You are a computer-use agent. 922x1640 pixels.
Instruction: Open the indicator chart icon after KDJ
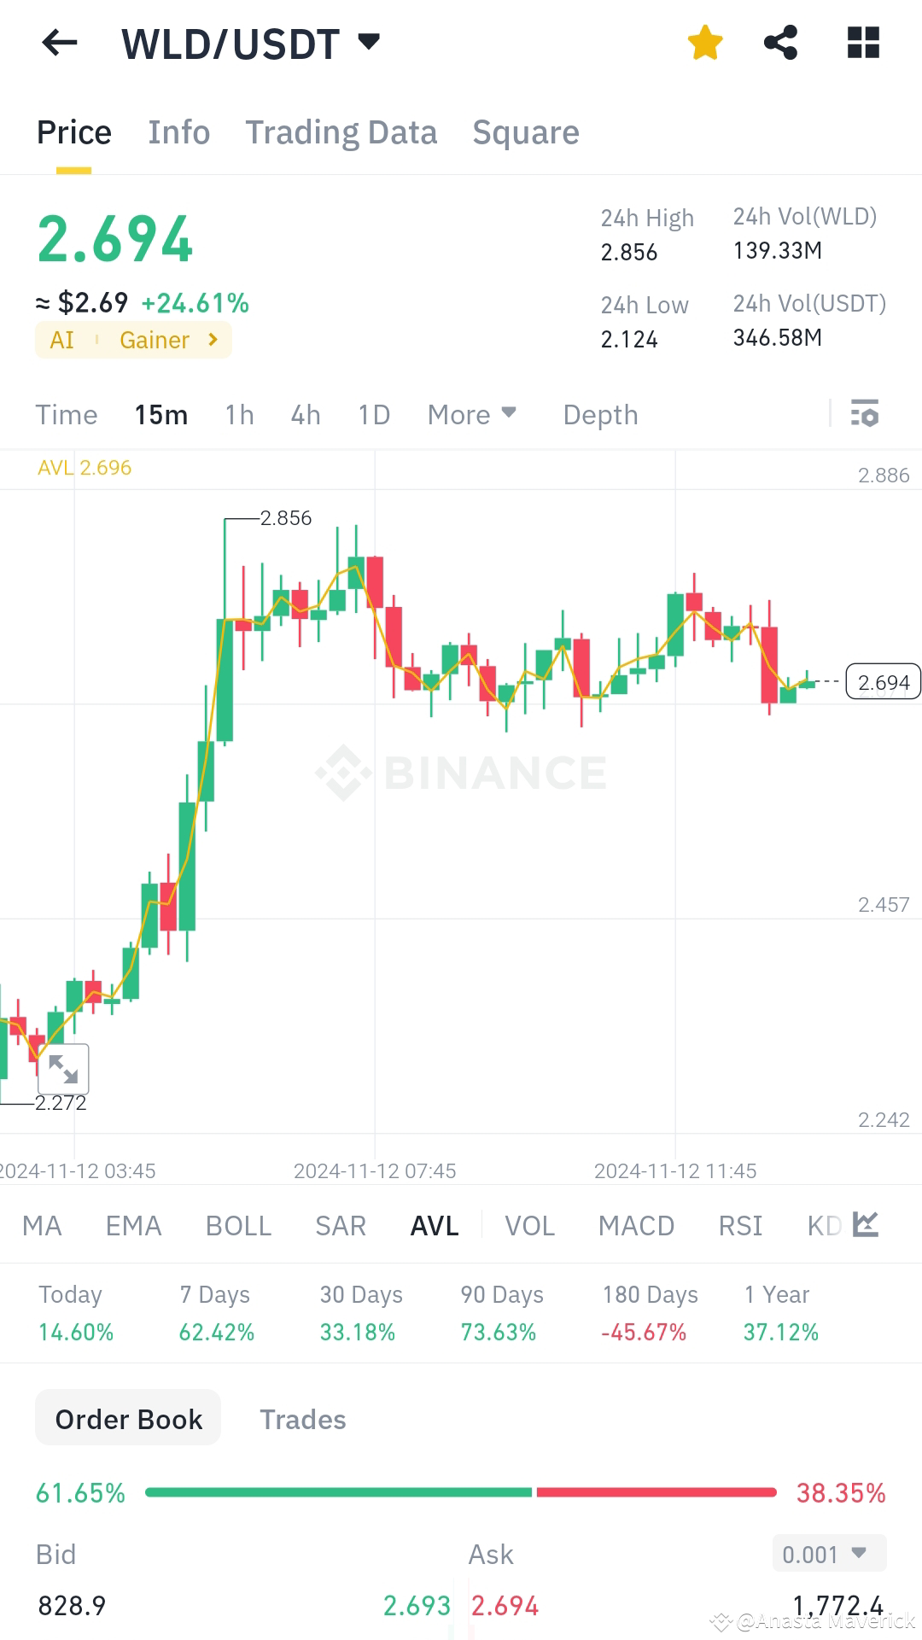tap(865, 1224)
